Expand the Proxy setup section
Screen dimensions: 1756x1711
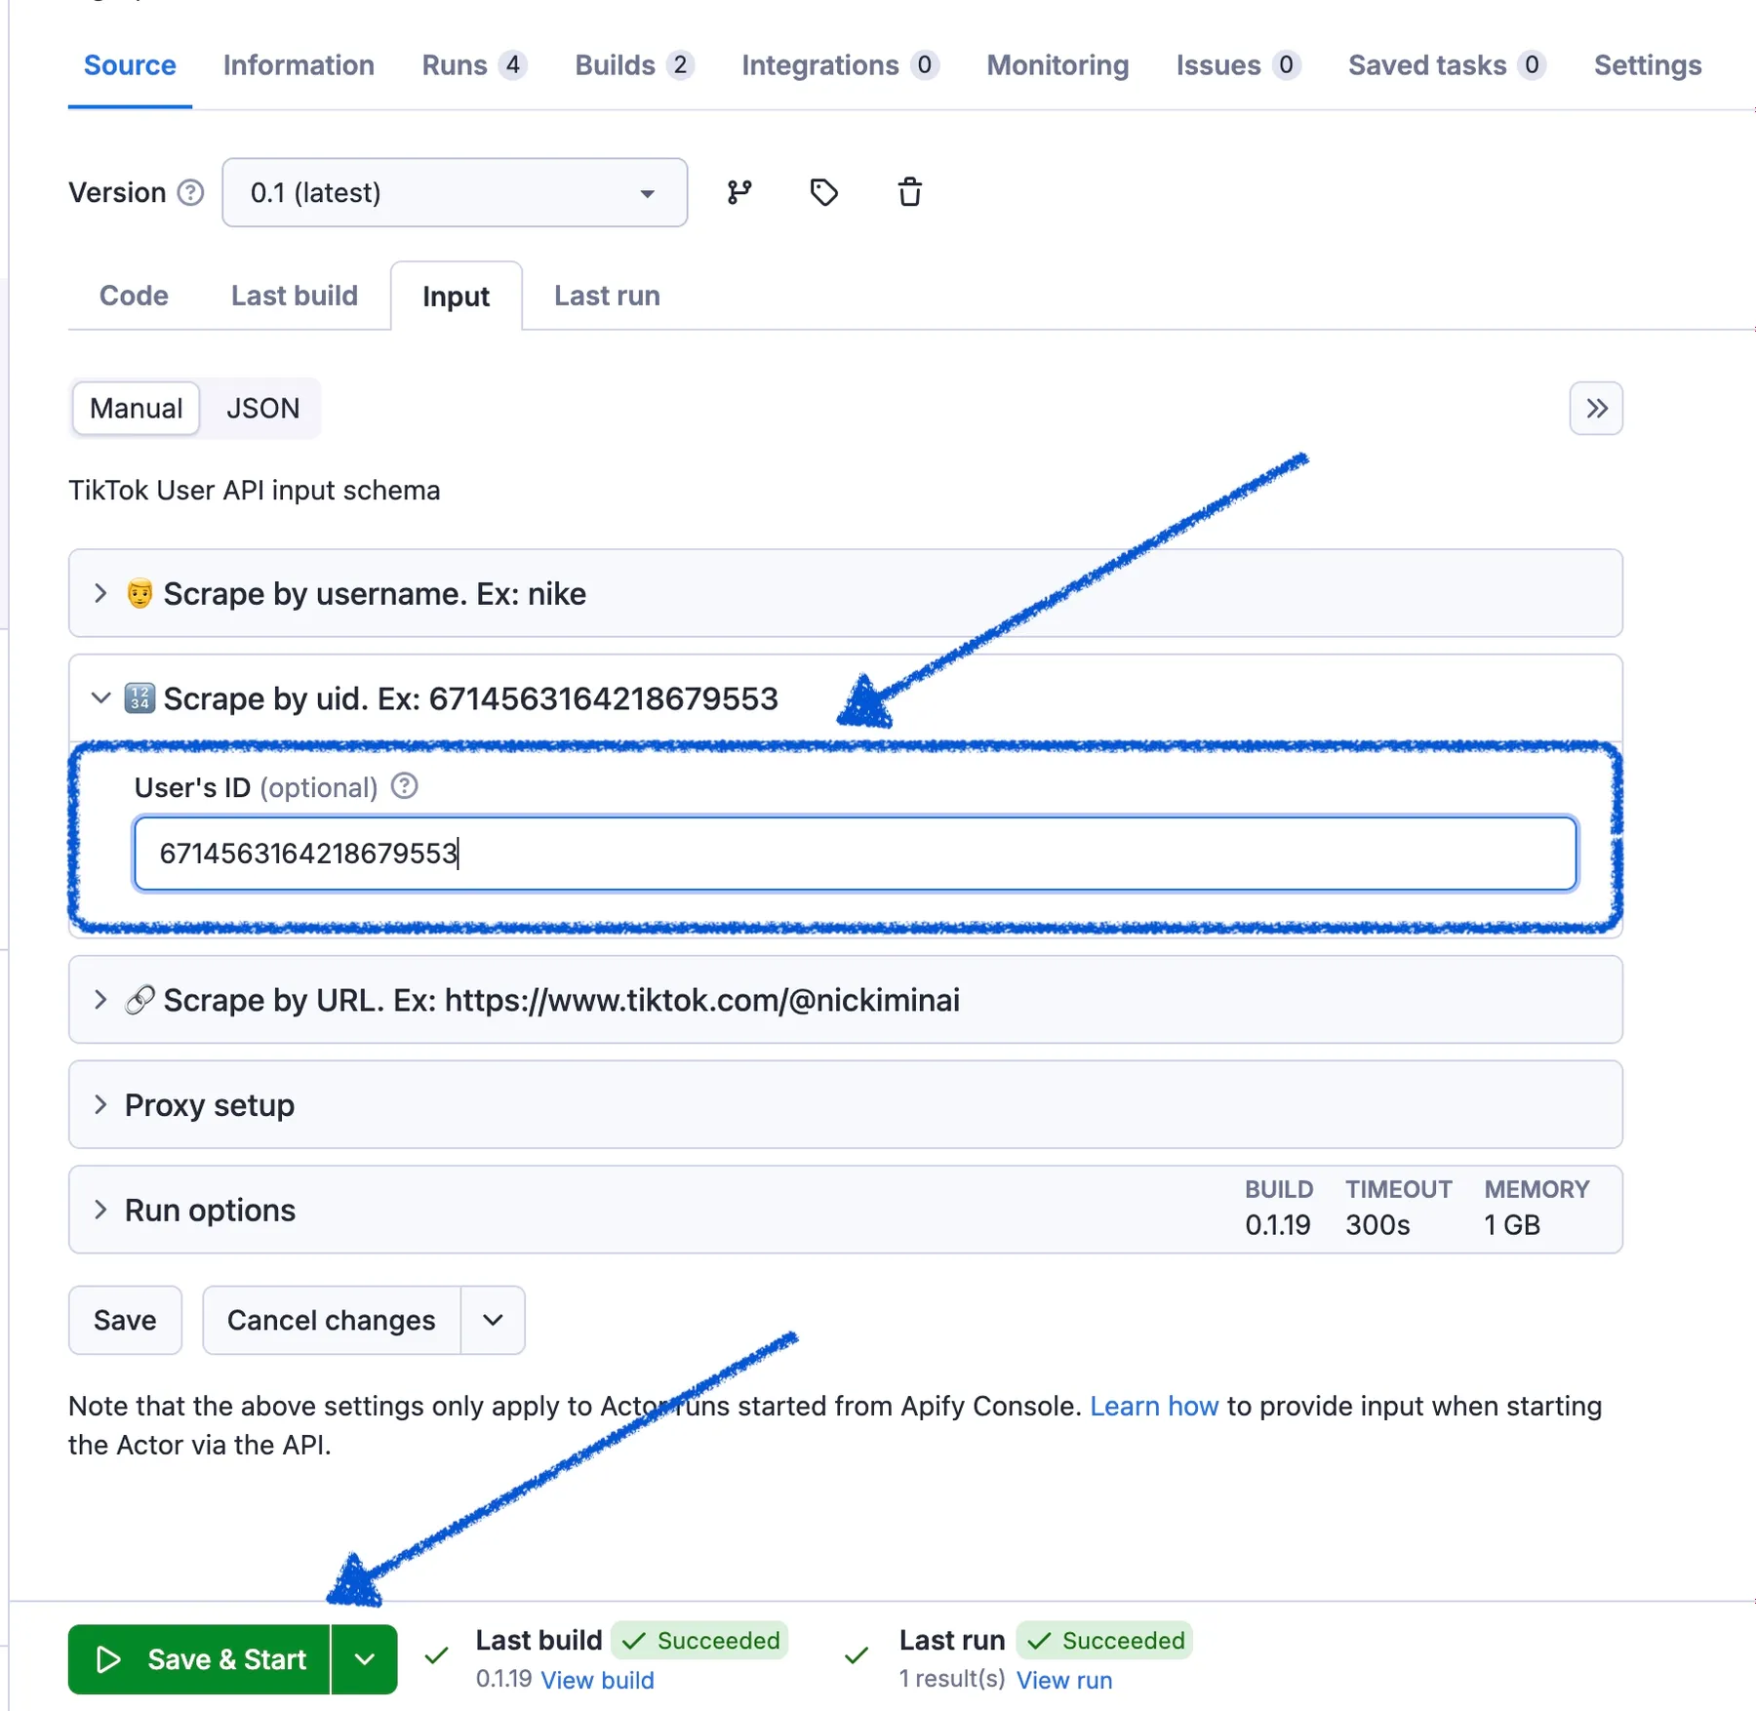pyautogui.click(x=845, y=1105)
